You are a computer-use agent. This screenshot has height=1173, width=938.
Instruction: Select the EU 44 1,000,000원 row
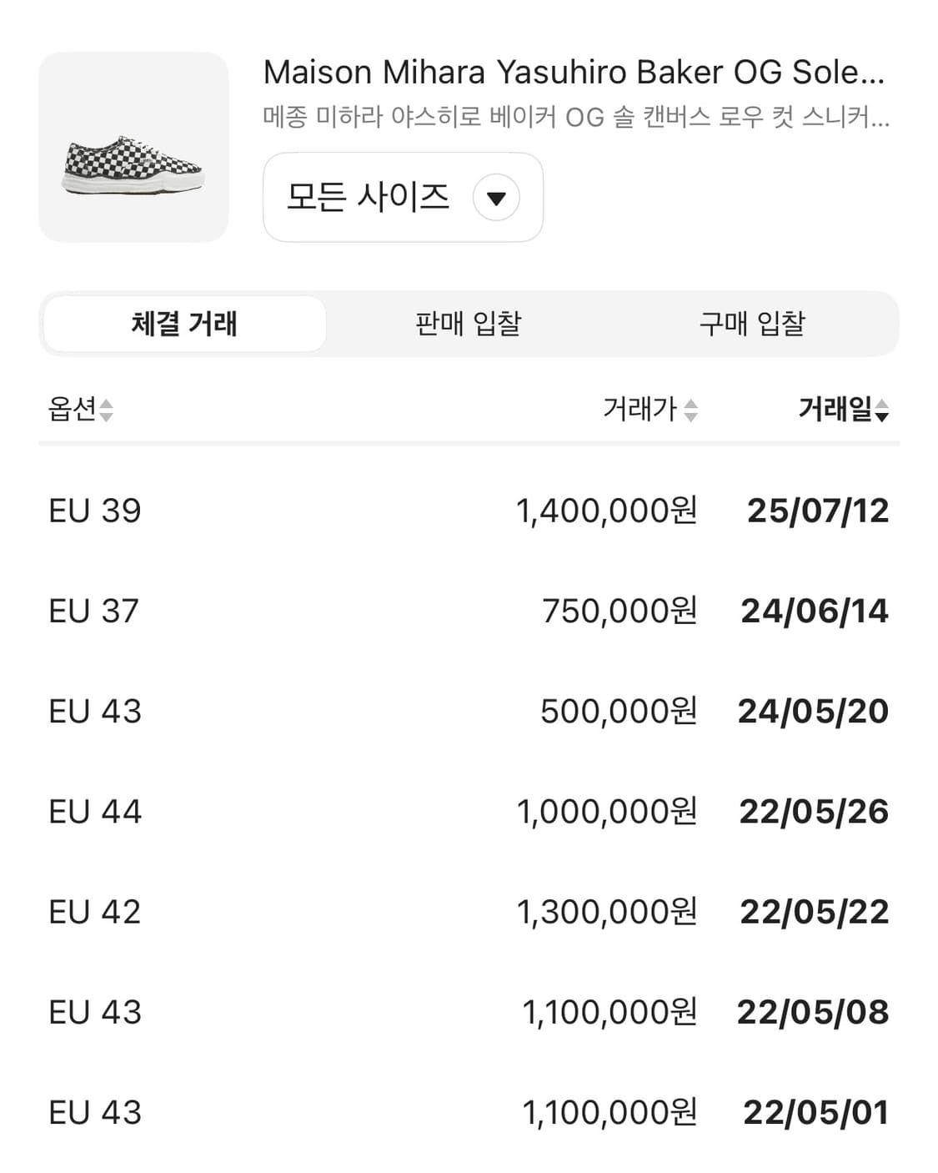(x=469, y=811)
